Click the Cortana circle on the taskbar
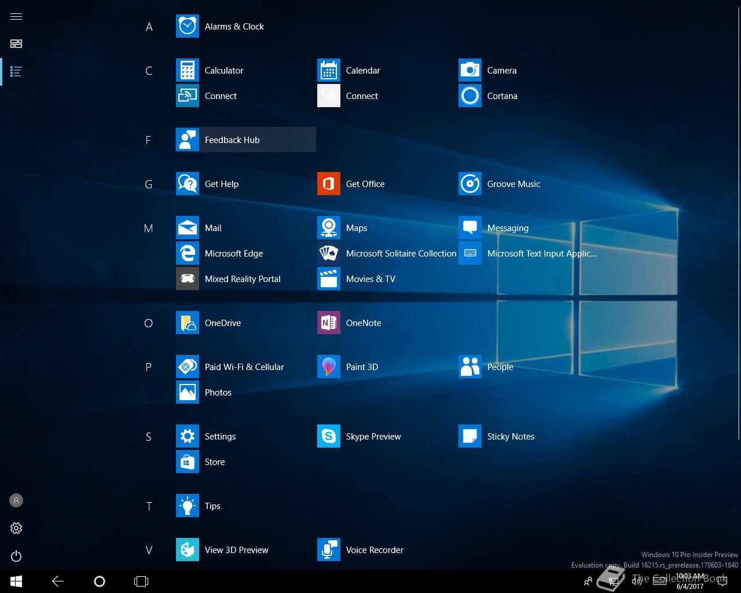 click(100, 581)
